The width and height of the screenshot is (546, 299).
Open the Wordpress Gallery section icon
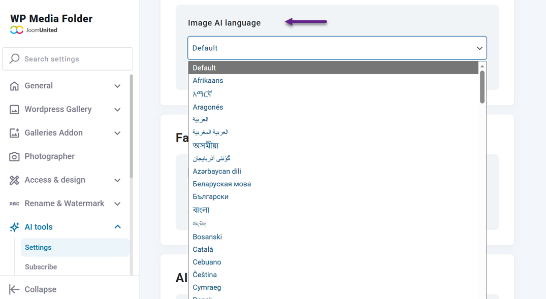pyautogui.click(x=14, y=109)
